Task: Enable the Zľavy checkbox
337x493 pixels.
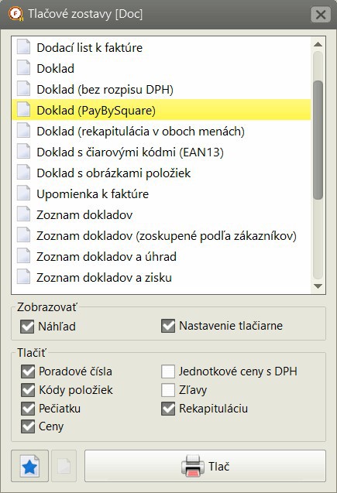Action: pyautogui.click(x=168, y=390)
